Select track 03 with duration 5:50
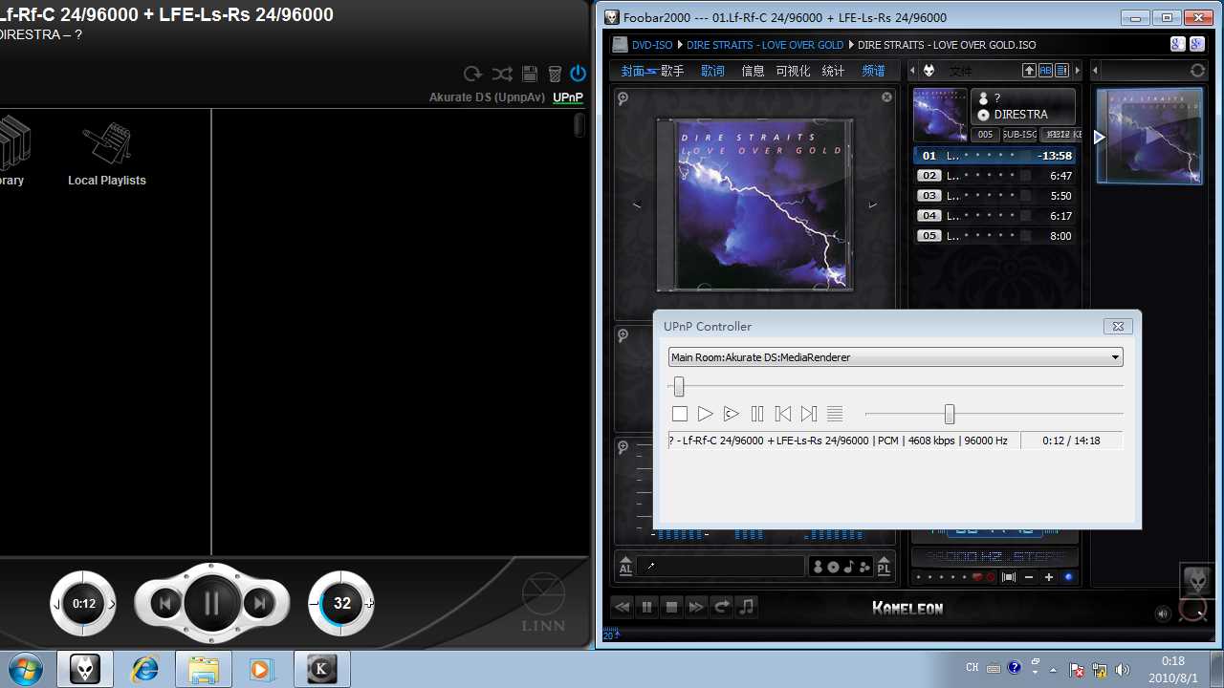 (994, 196)
